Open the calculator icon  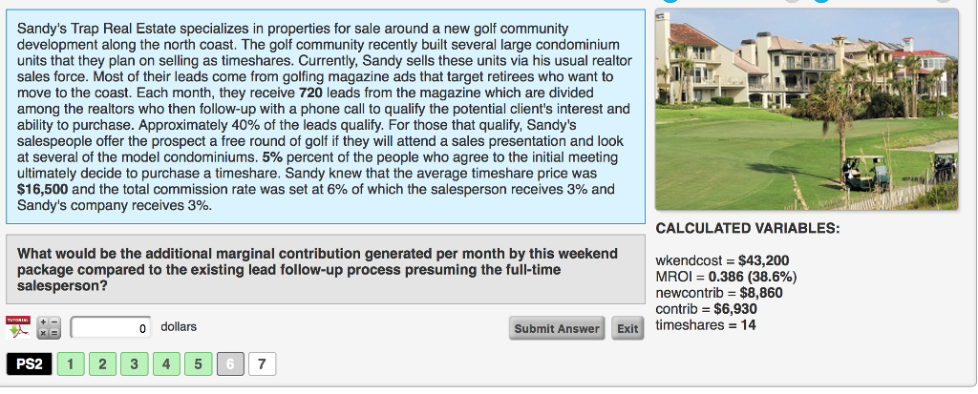coord(49,328)
